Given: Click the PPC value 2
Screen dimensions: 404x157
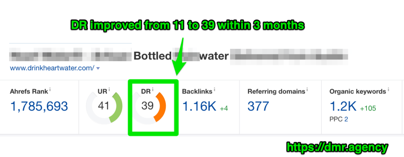Looking at the screenshot, I should click(x=346, y=120).
